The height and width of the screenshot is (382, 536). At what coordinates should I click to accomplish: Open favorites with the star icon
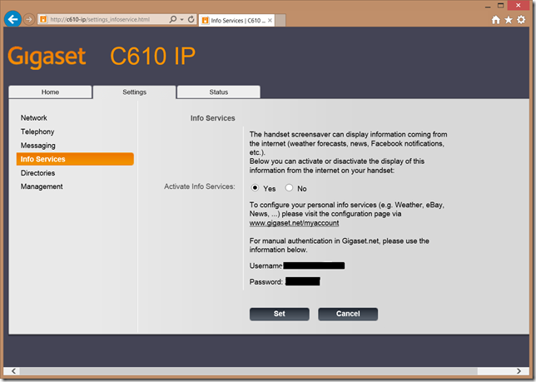509,20
